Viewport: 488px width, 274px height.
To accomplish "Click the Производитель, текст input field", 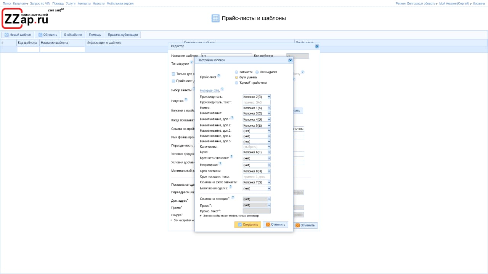I will 256,102.
